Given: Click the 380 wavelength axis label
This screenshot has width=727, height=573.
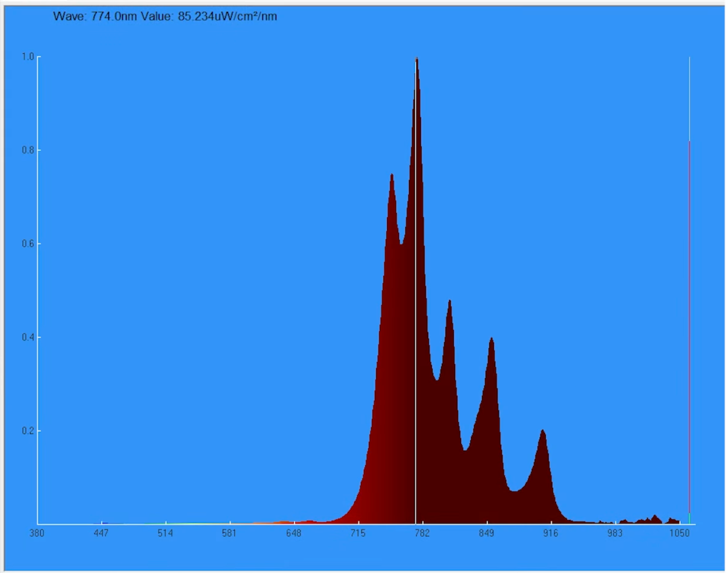Looking at the screenshot, I should pos(37,533).
